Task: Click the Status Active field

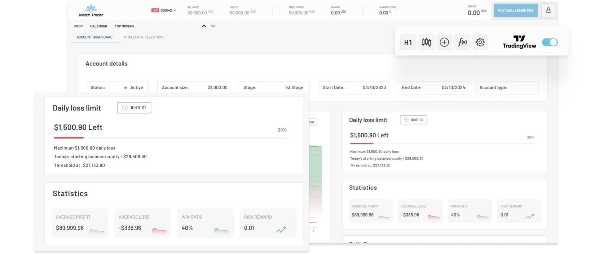Action: click(118, 87)
